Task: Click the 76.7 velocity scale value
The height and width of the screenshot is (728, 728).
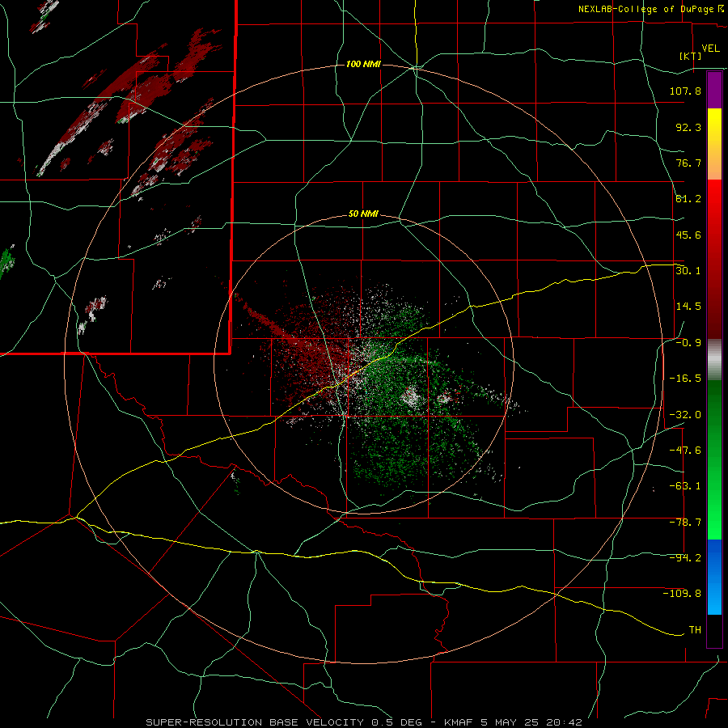Action: (688, 163)
